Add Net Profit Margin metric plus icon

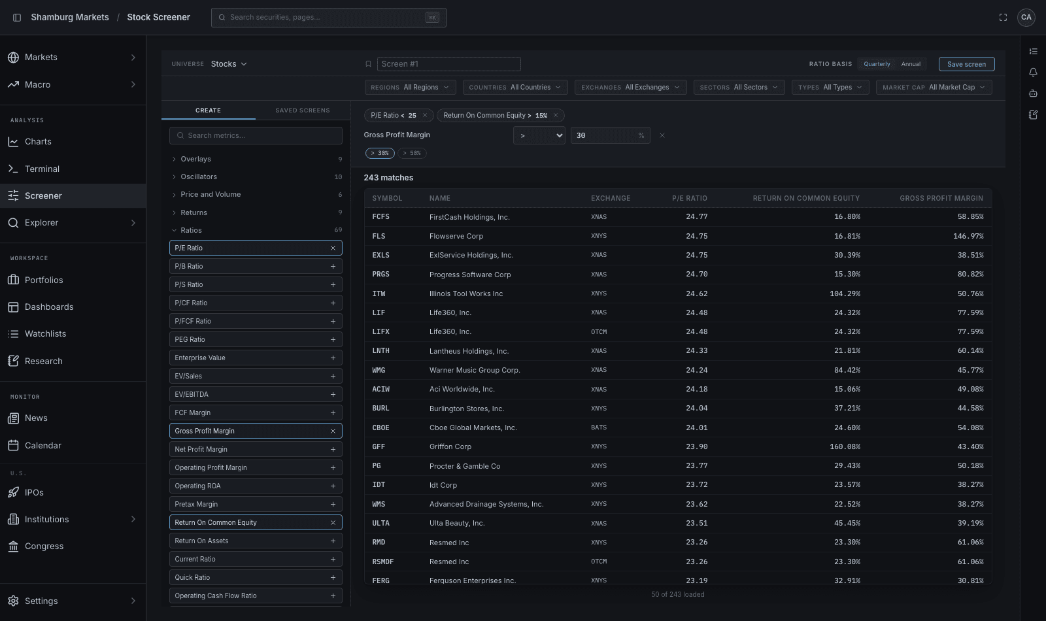[x=333, y=450]
